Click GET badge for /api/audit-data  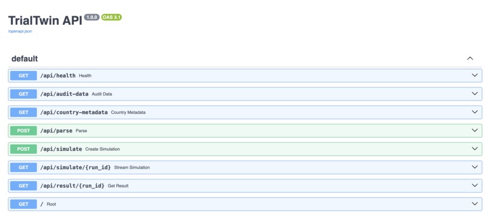(x=24, y=94)
